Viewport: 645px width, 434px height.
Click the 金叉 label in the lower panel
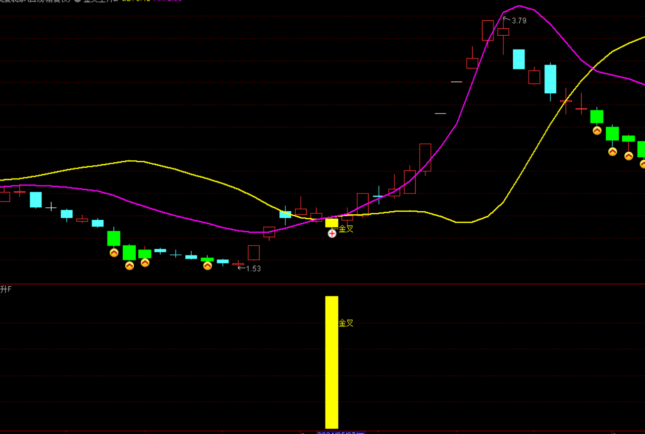[346, 323]
